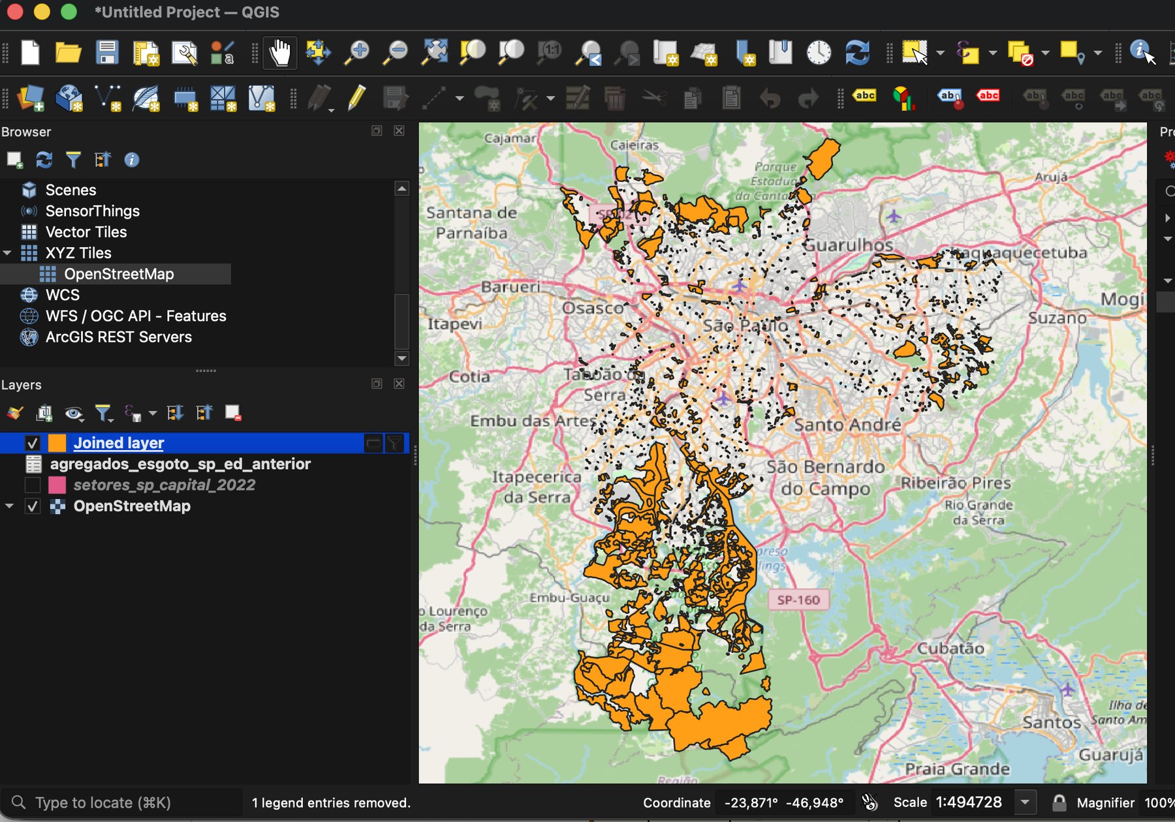
Task: Toggle display of unplaced labels (red abc)
Action: click(x=988, y=96)
